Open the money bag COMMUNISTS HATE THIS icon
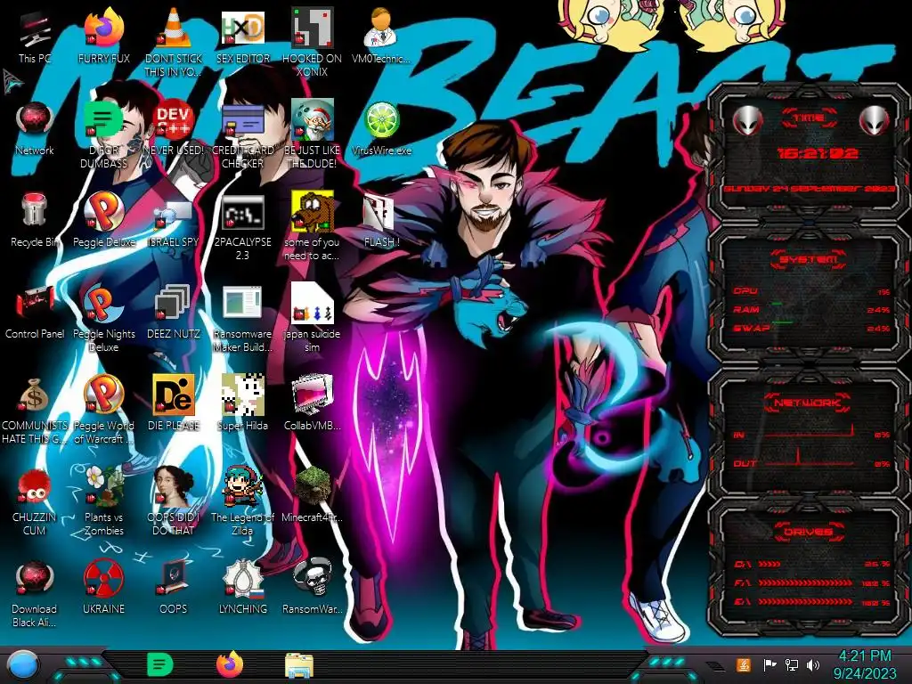 coord(35,410)
